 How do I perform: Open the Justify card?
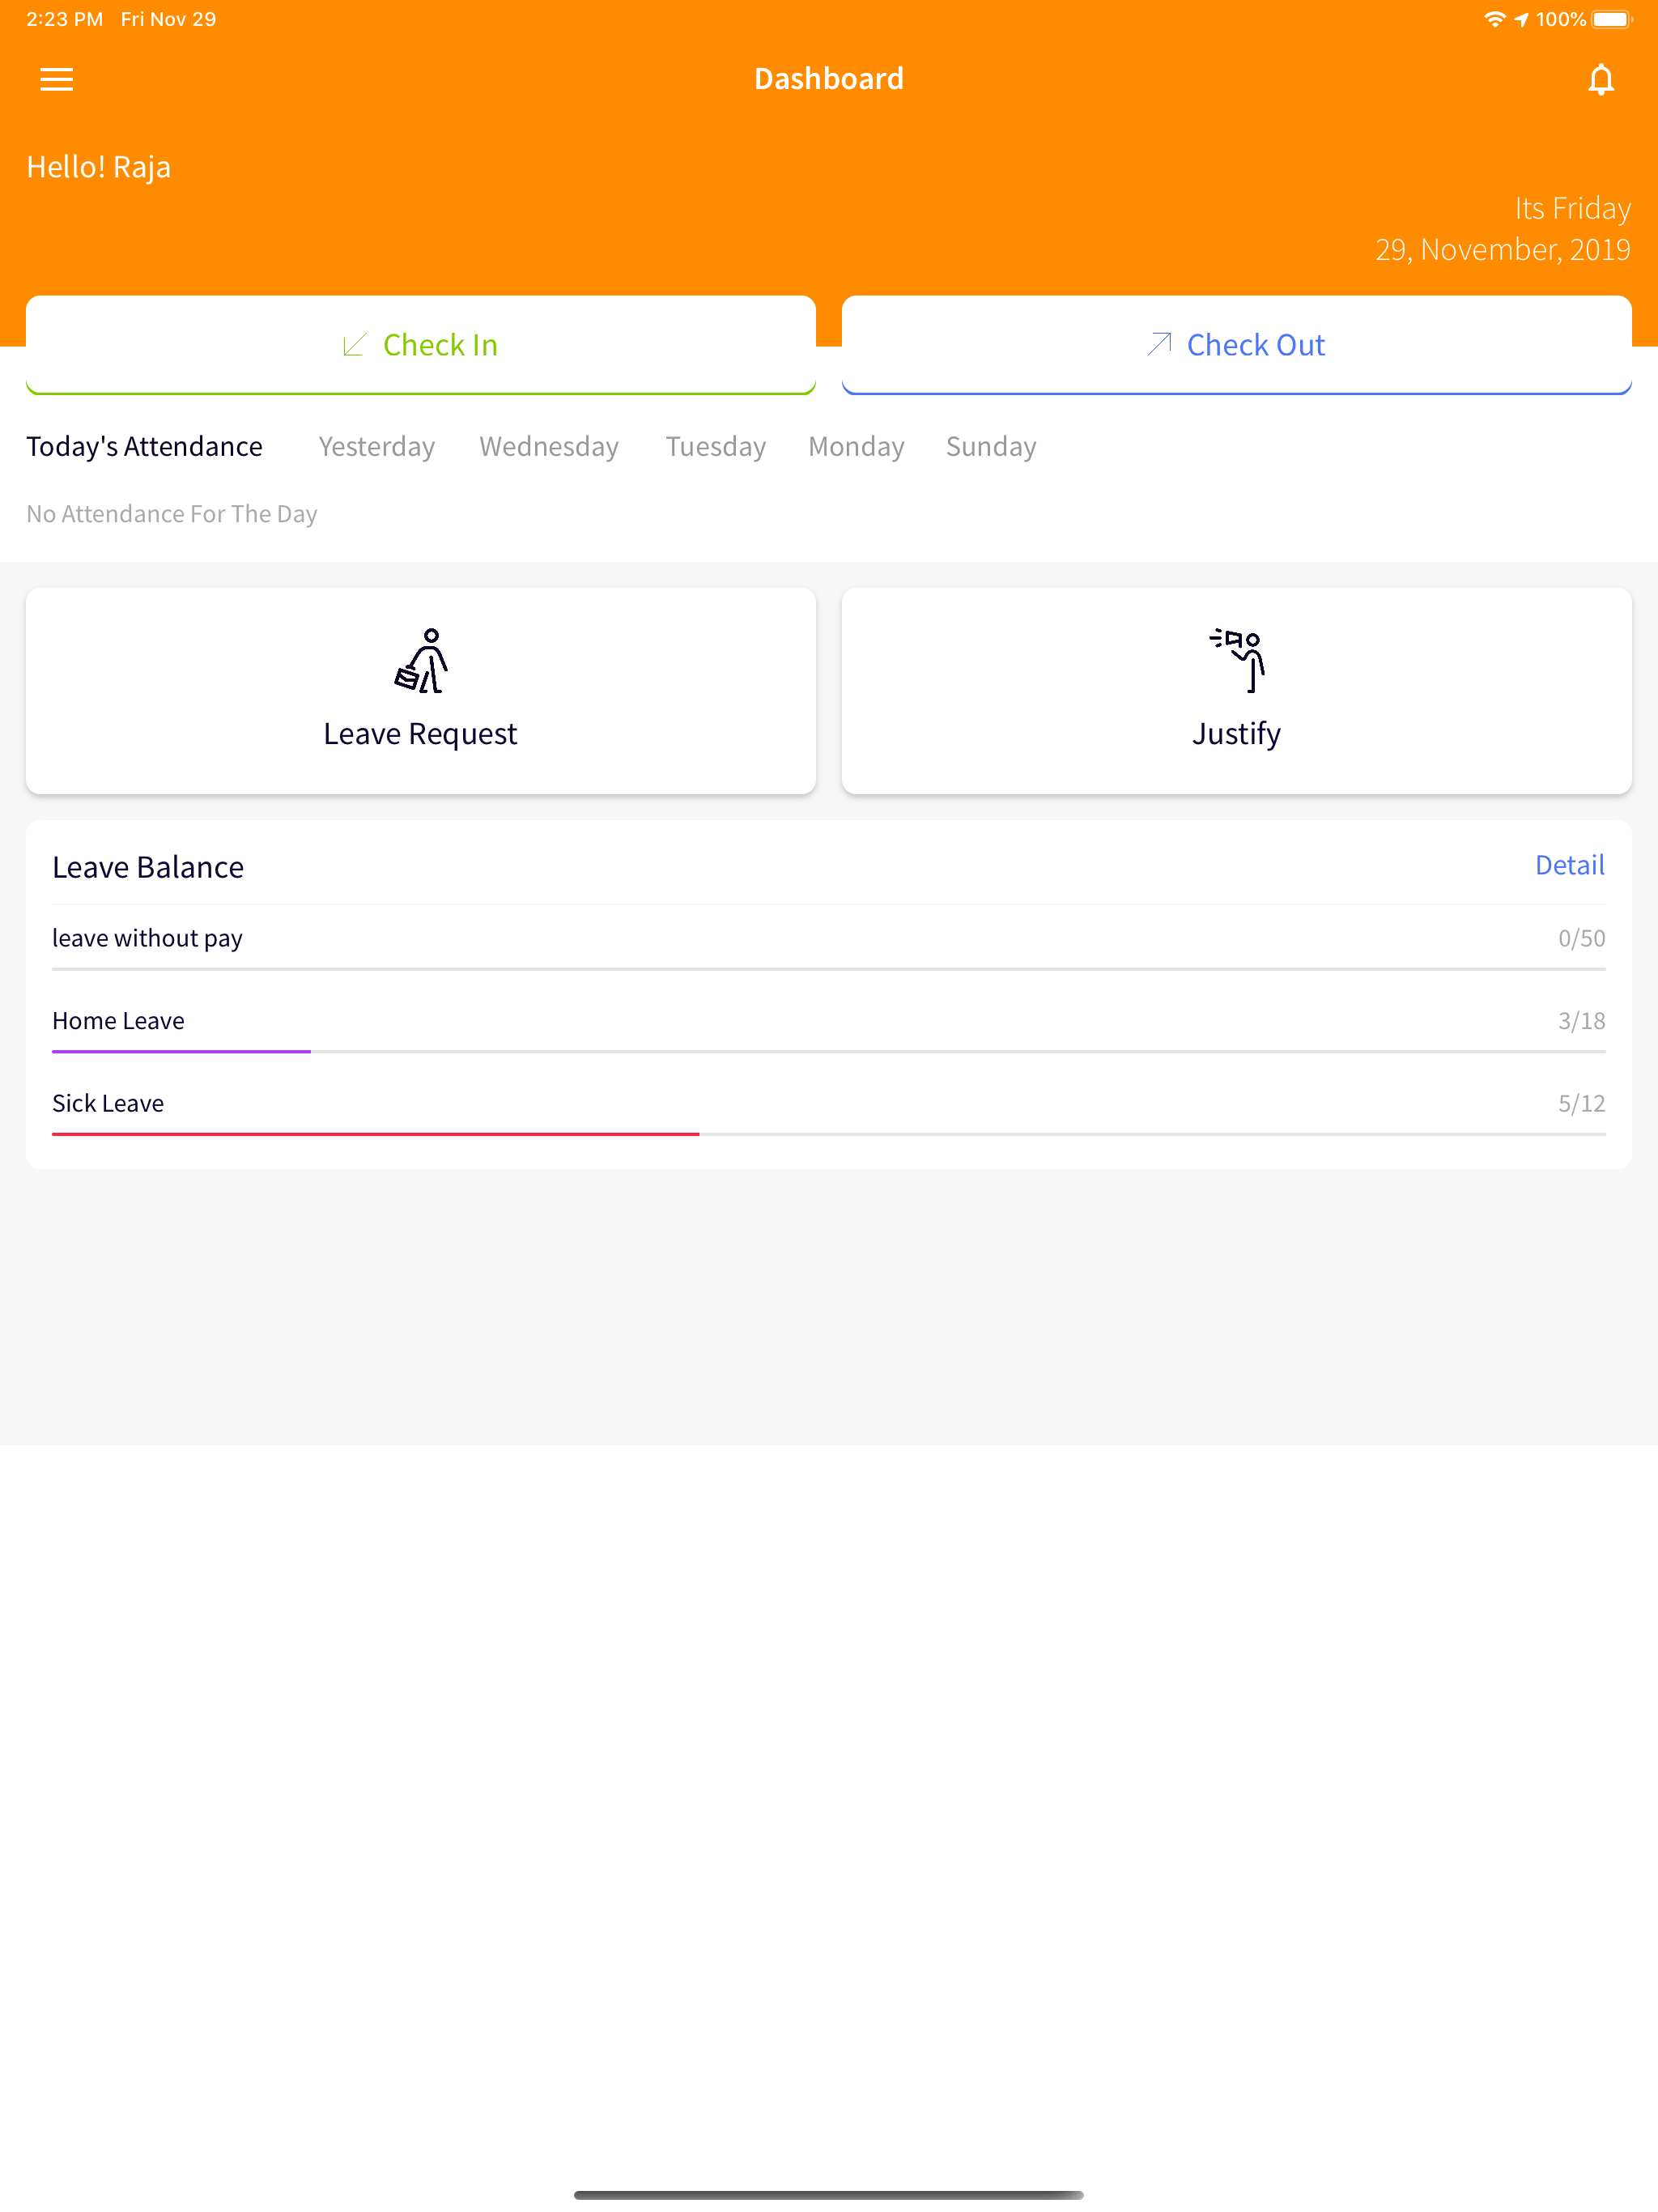point(1237,691)
